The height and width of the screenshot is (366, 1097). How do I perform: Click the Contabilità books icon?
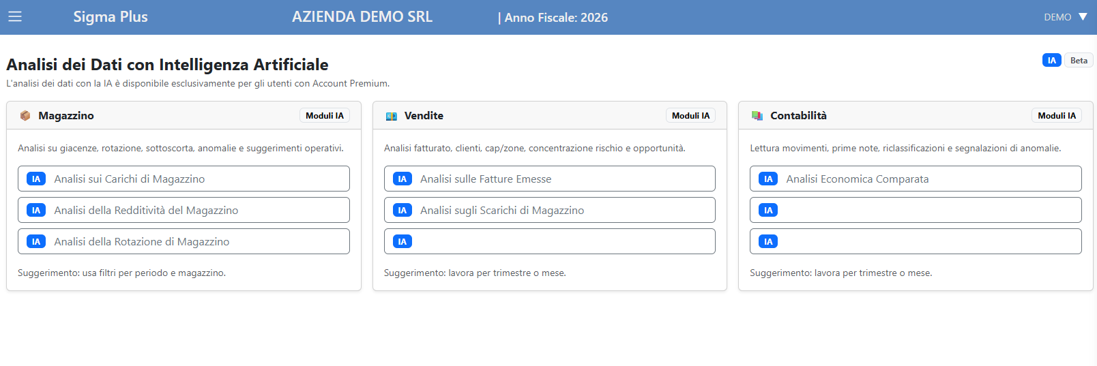[757, 116]
